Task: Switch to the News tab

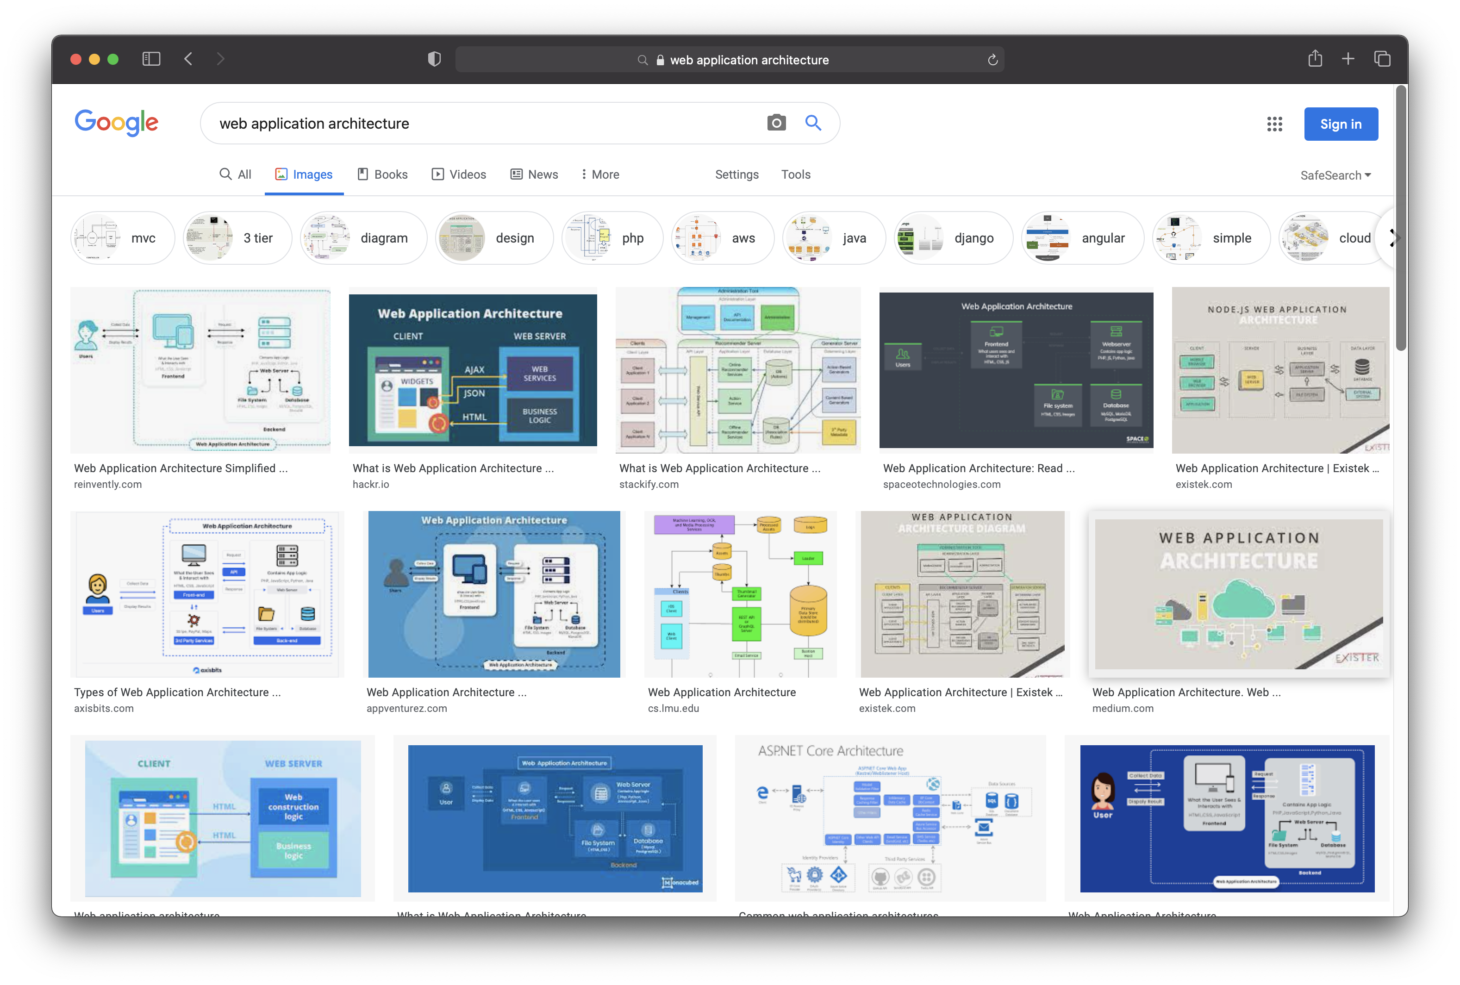Action: (534, 175)
